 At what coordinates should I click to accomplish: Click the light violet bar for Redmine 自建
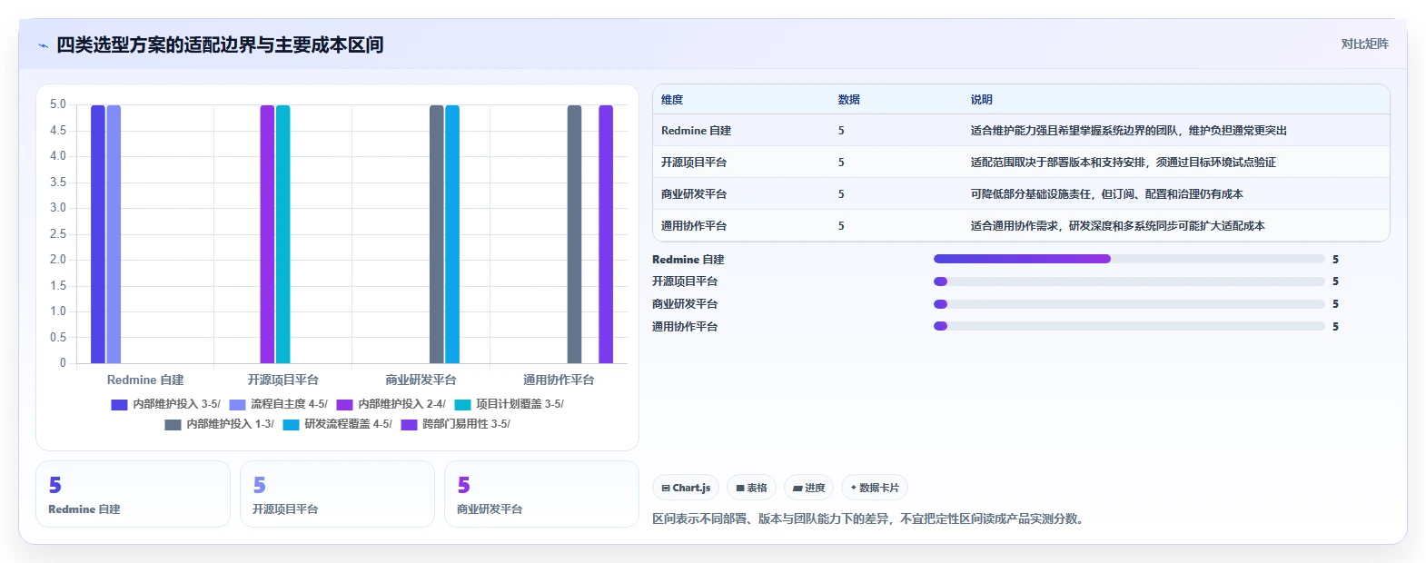[114, 234]
